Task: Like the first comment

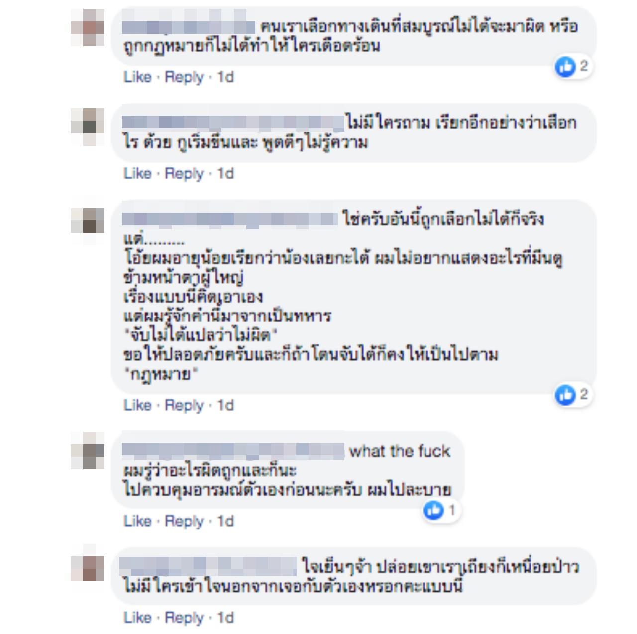Action: pos(137,77)
